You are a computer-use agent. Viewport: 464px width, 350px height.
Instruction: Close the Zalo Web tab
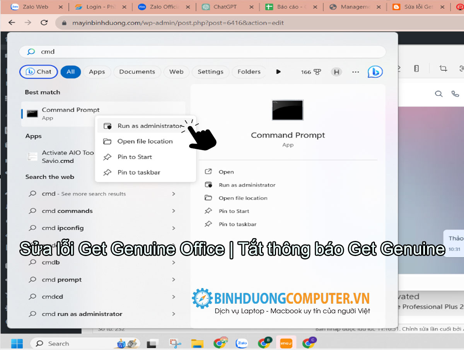point(60,7)
